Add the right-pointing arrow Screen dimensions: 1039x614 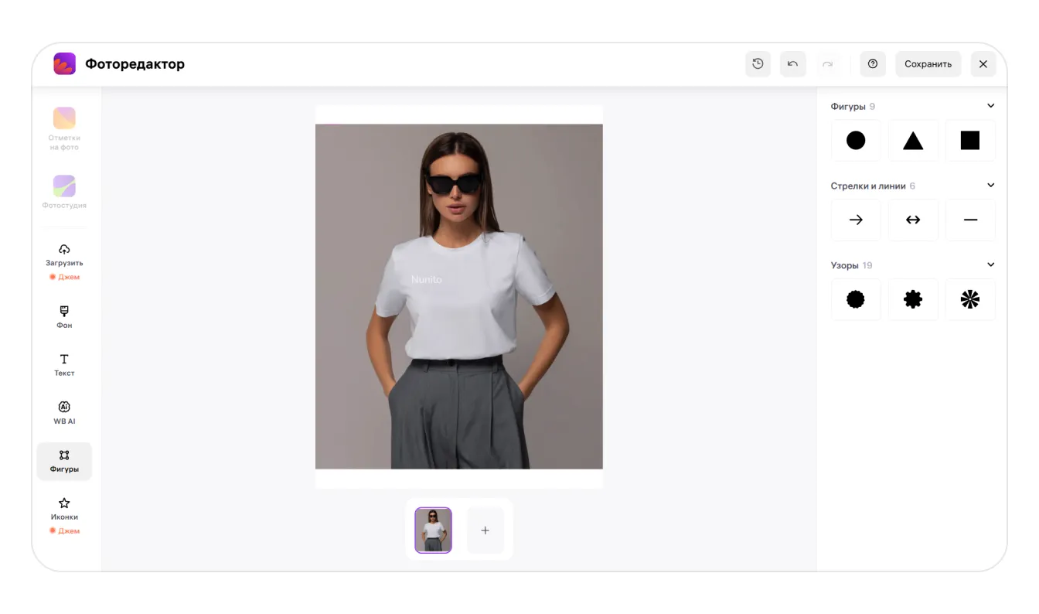[x=856, y=220]
